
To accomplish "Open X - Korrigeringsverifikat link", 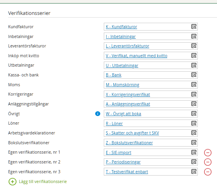I will coord(128,94).
